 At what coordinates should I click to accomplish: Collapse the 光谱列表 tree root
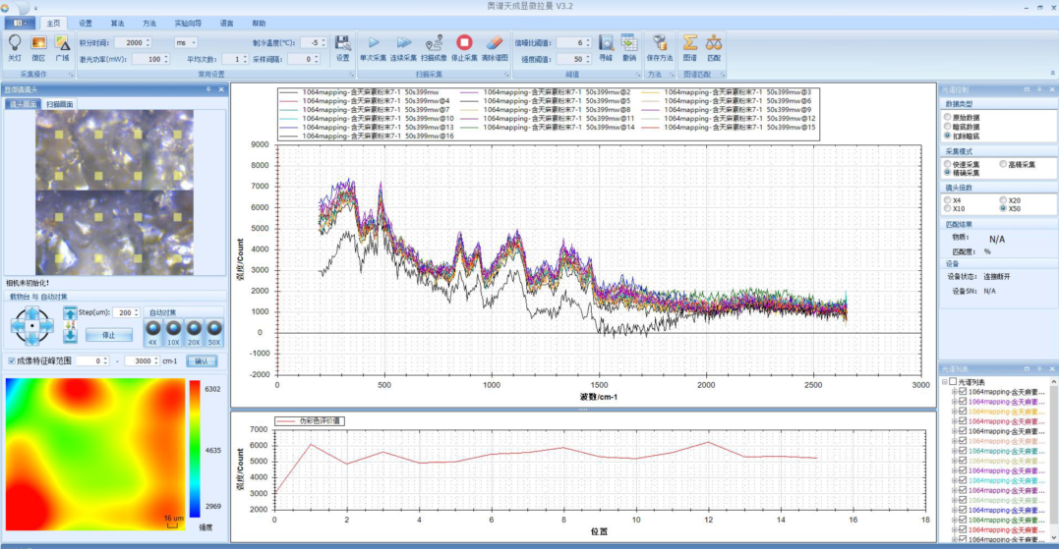point(944,382)
